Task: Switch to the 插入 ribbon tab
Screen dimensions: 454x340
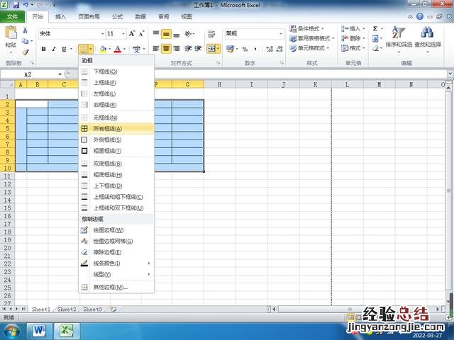Action: click(x=61, y=16)
